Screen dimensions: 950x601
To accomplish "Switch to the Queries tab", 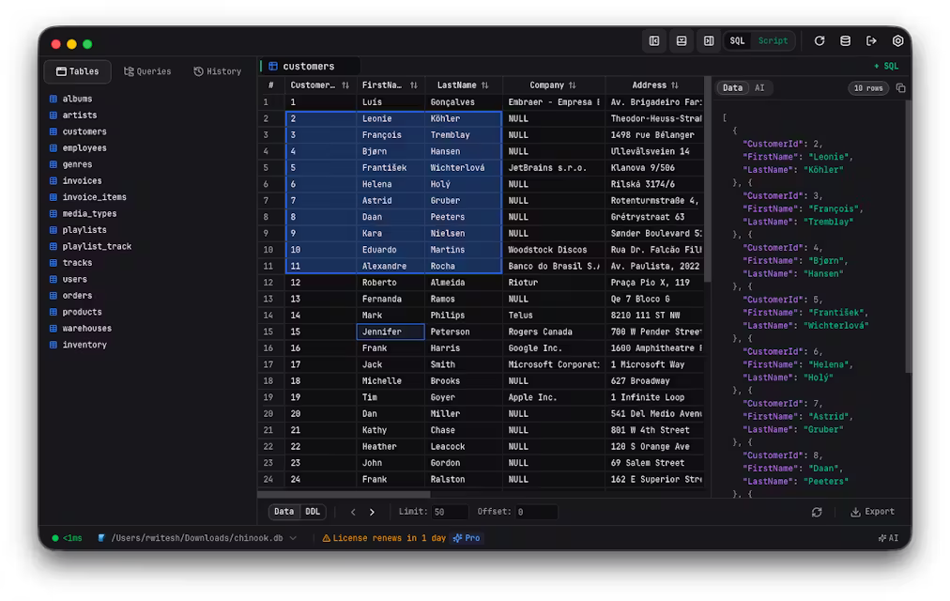I will pos(147,71).
